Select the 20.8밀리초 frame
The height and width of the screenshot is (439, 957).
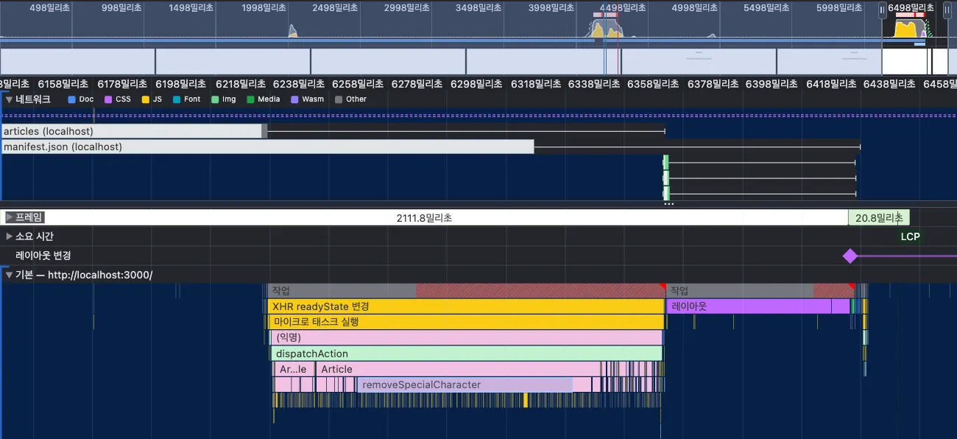[x=878, y=218]
